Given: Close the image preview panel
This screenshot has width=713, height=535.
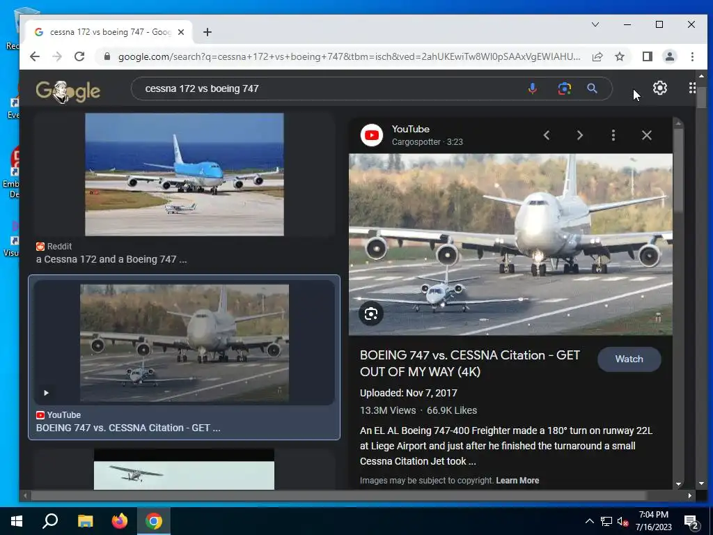Looking at the screenshot, I should point(647,135).
